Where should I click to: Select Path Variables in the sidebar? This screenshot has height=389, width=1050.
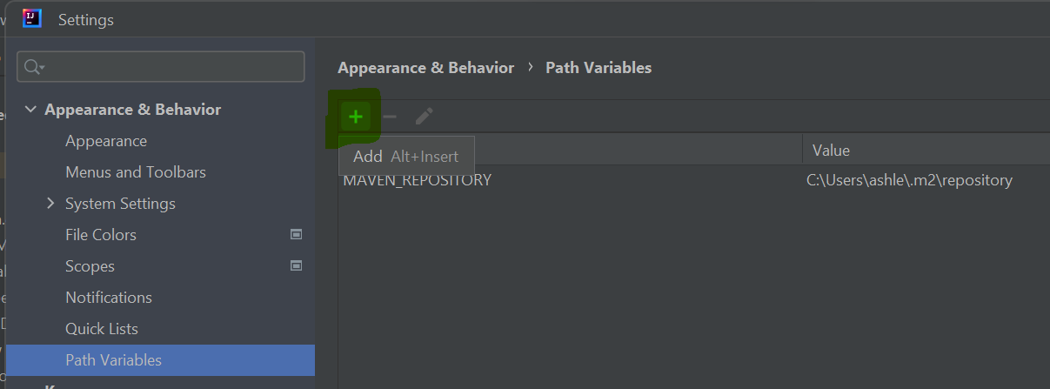(x=160, y=360)
